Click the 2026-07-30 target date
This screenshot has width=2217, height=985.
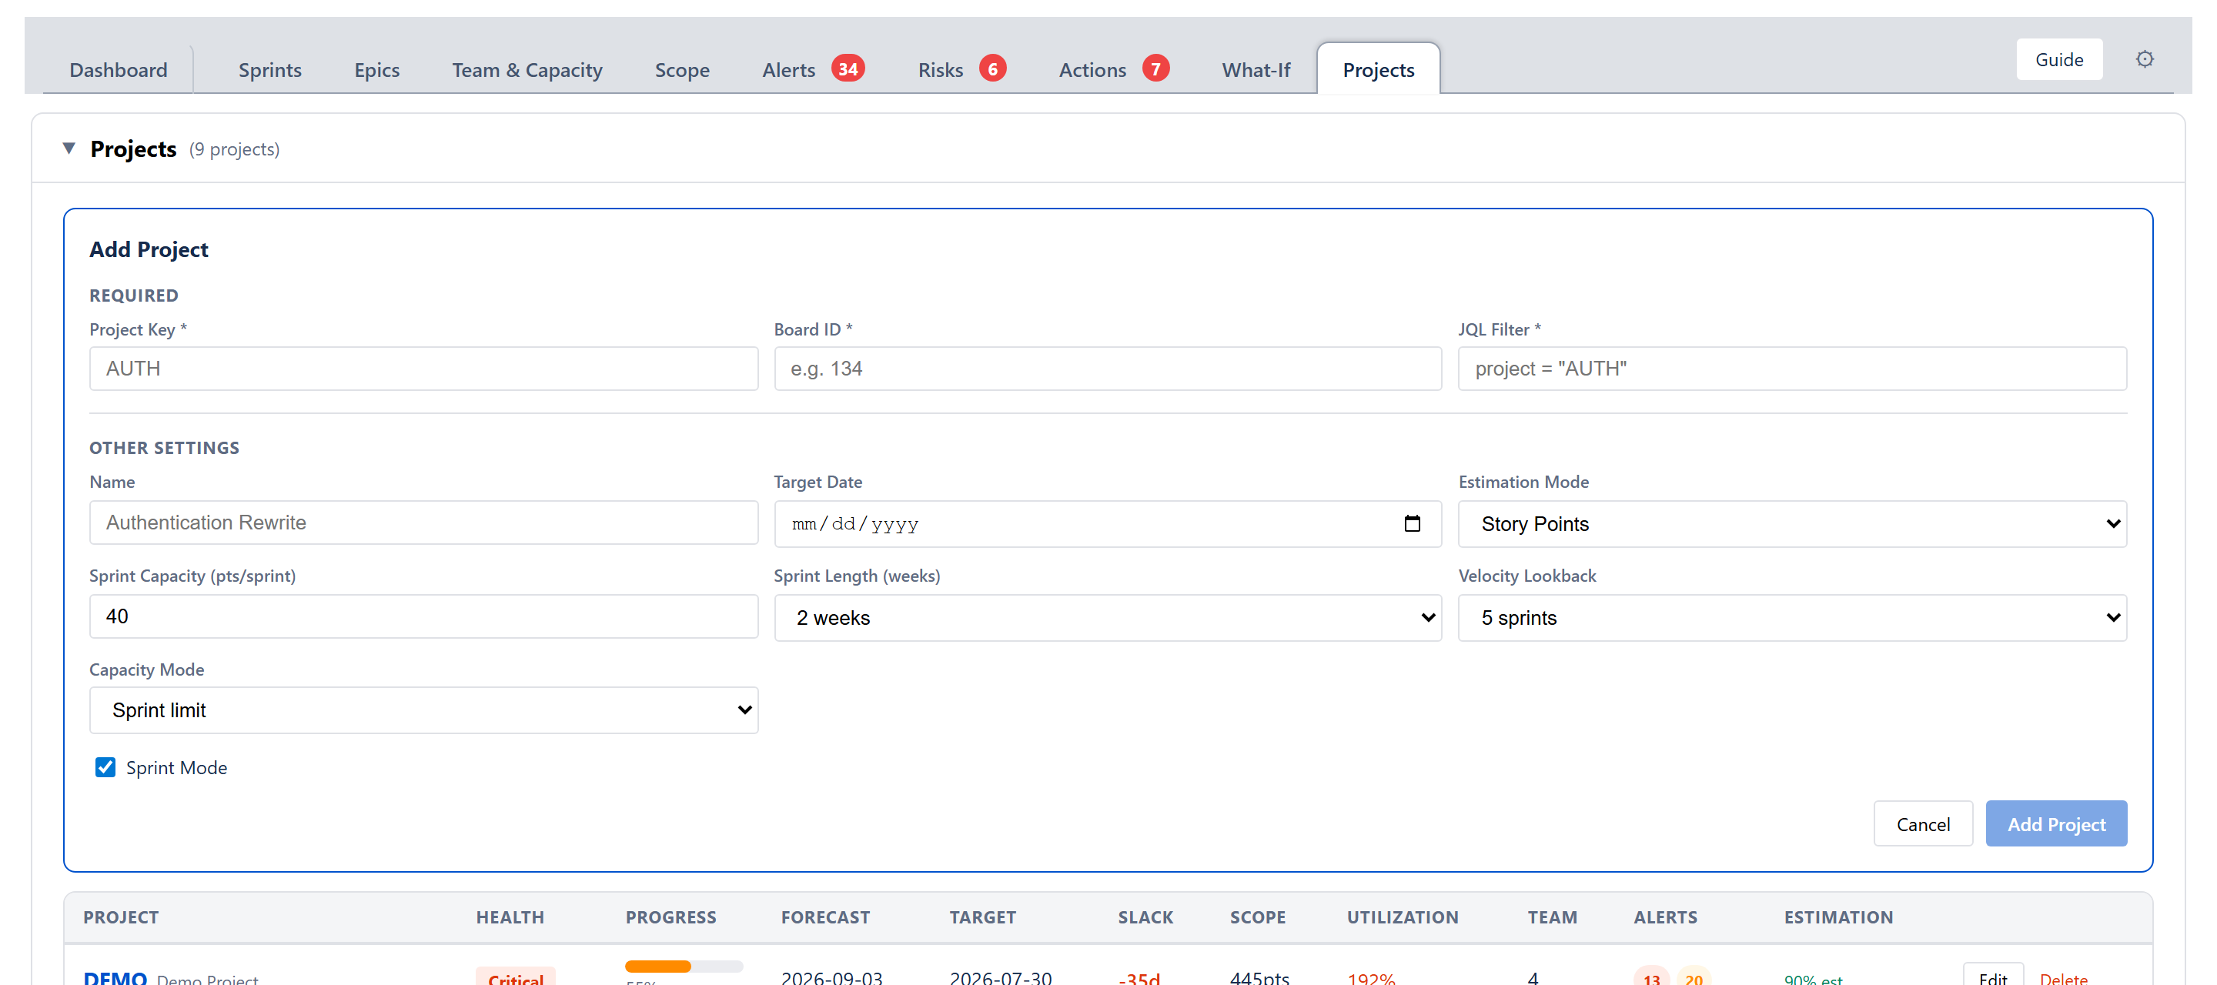(1000, 977)
